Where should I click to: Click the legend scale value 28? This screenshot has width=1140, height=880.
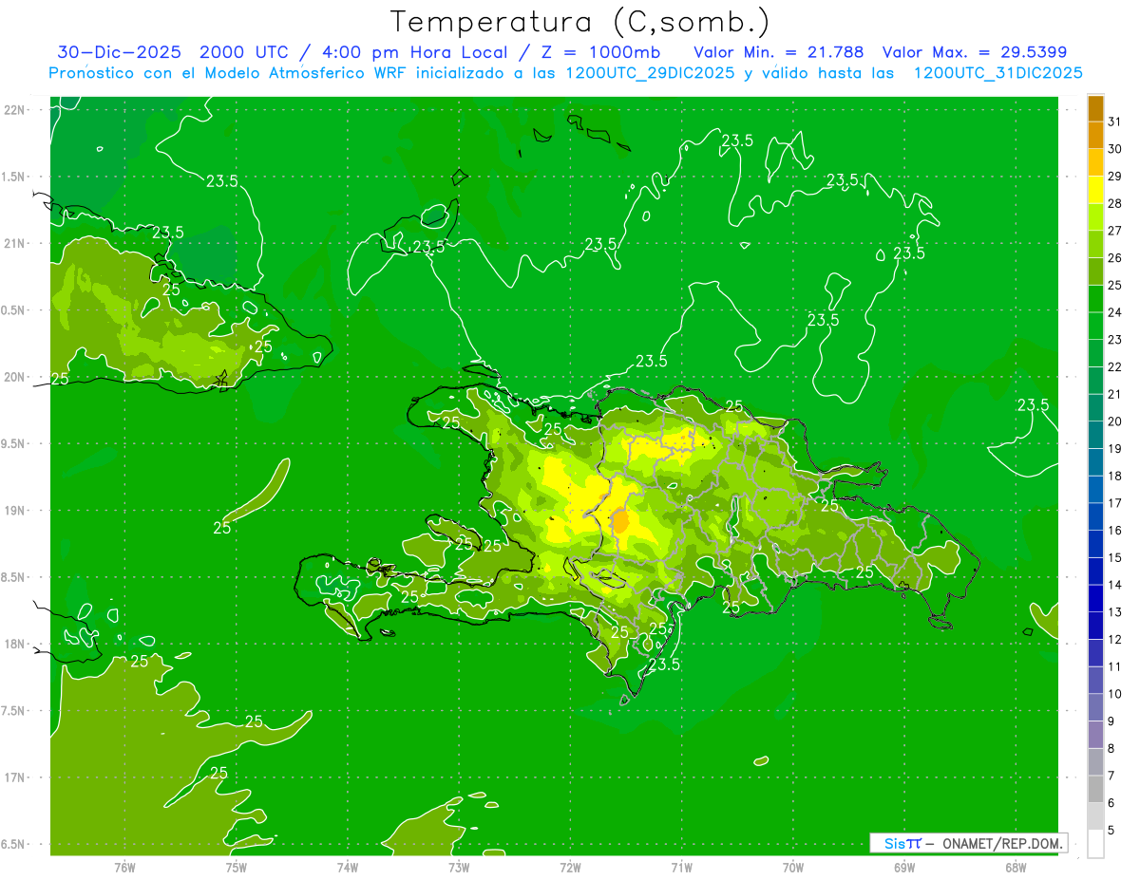click(x=1114, y=203)
